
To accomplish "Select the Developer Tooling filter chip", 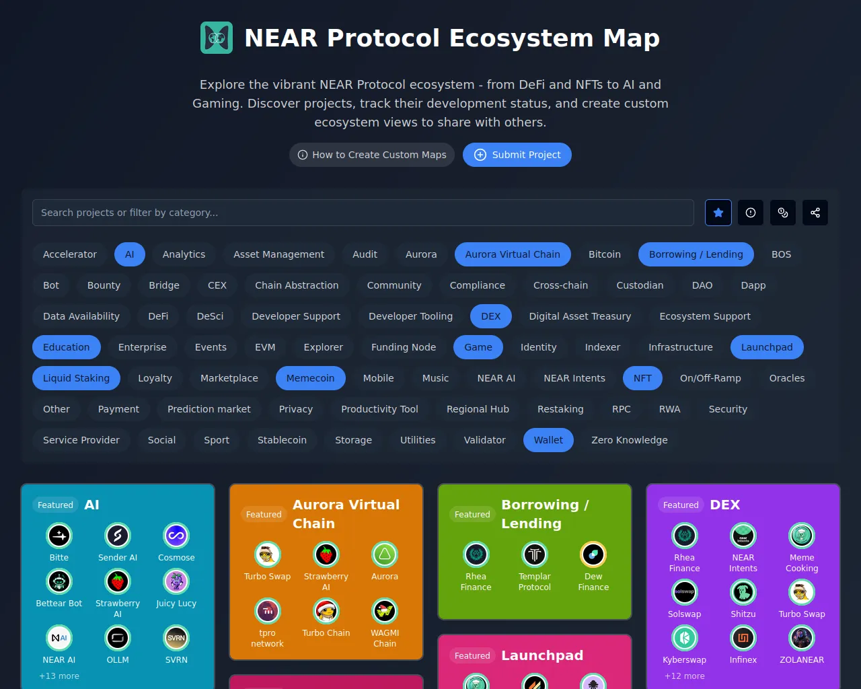I will 410,316.
